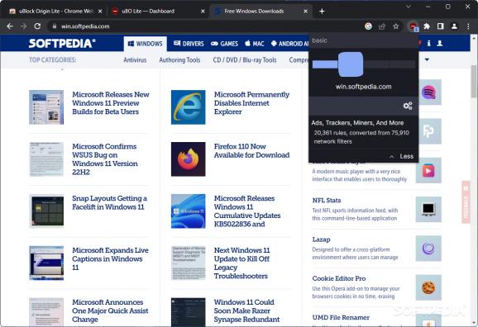Click the Windows 11 wallpaper thumbnail
Image resolution: width=478 pixels, height=327 pixels.
(188, 211)
